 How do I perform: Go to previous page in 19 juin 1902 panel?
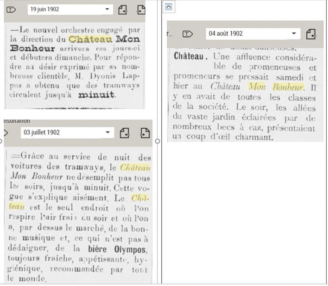[x=123, y=10]
